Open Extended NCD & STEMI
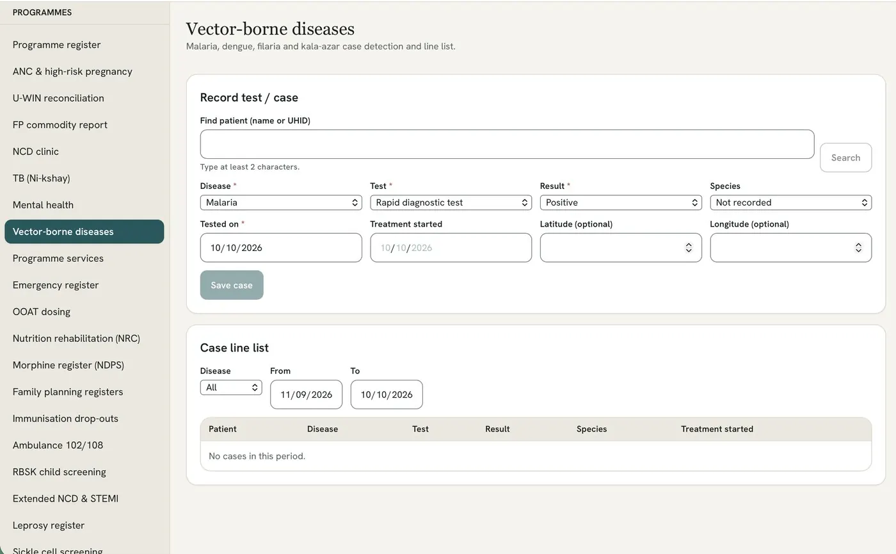Screen dimensions: 896x554 [84, 498]
